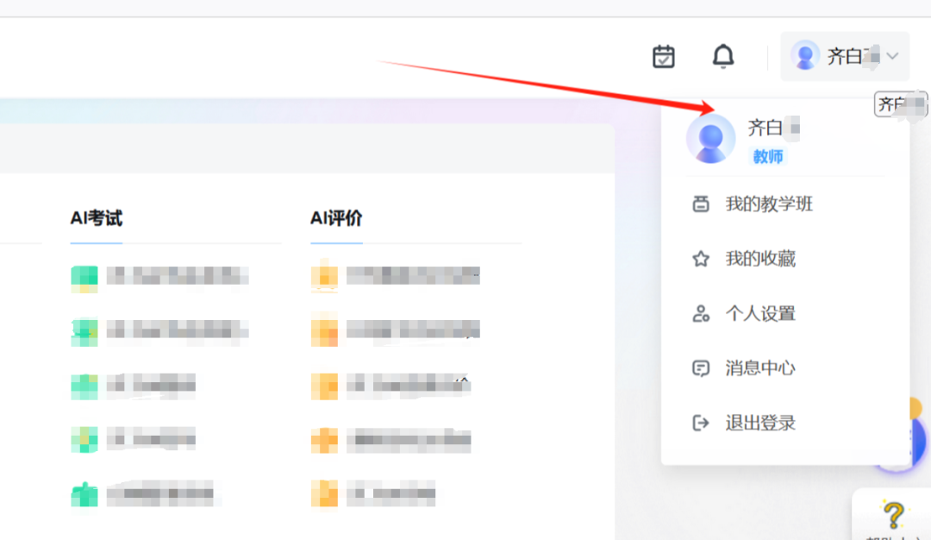
Task: Select the AI评价 section heading
Action: point(336,218)
